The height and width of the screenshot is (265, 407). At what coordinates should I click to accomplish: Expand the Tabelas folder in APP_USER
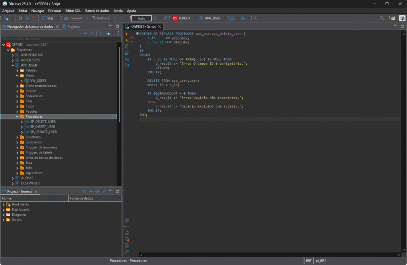(x=17, y=70)
